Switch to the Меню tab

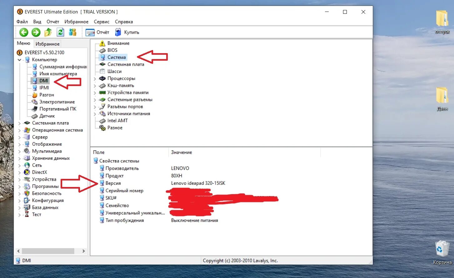tap(23, 43)
